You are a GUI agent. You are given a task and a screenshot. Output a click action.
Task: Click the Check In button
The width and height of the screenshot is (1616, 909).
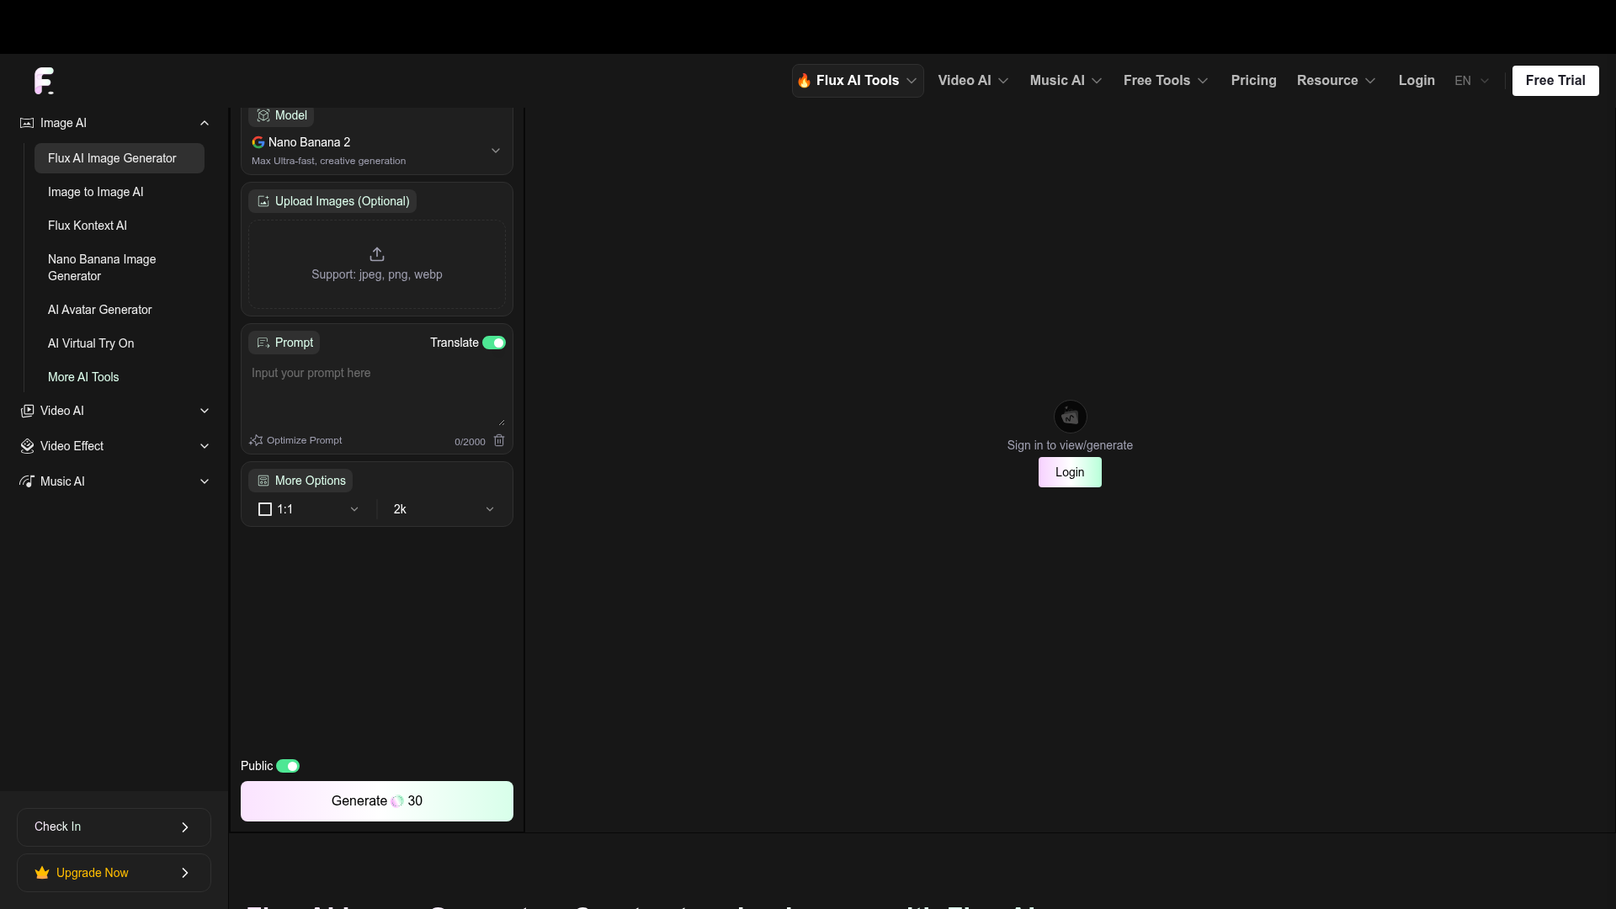pos(114,827)
